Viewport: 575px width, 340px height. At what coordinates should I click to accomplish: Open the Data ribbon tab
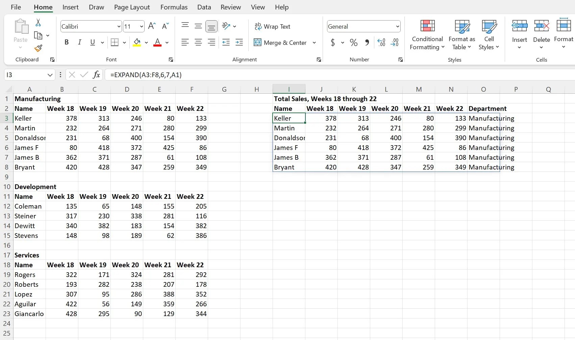[x=204, y=7]
